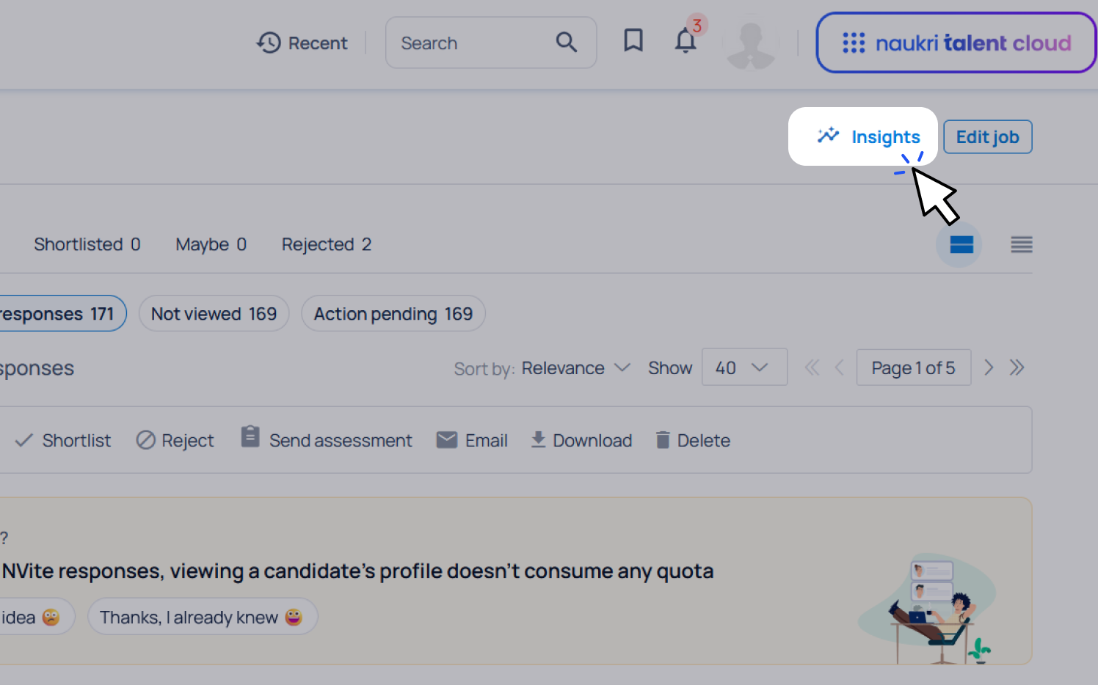Jump to last page arrow

pyautogui.click(x=1017, y=367)
